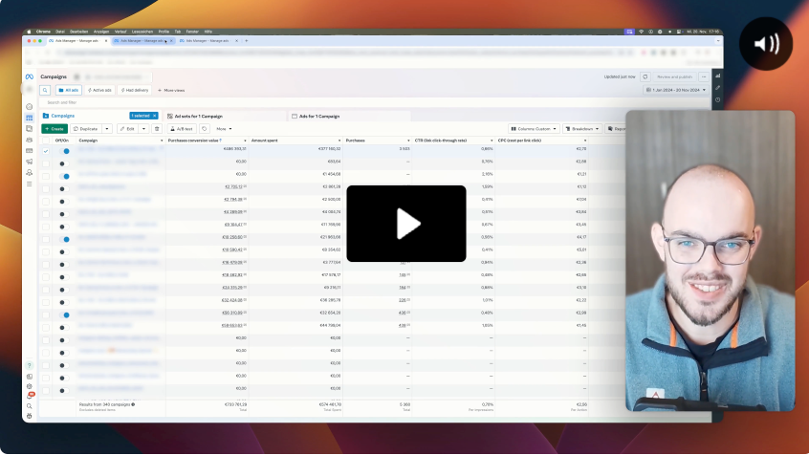Click the search icon at sidebar bottom
This screenshot has width=809, height=455.
coord(30,406)
